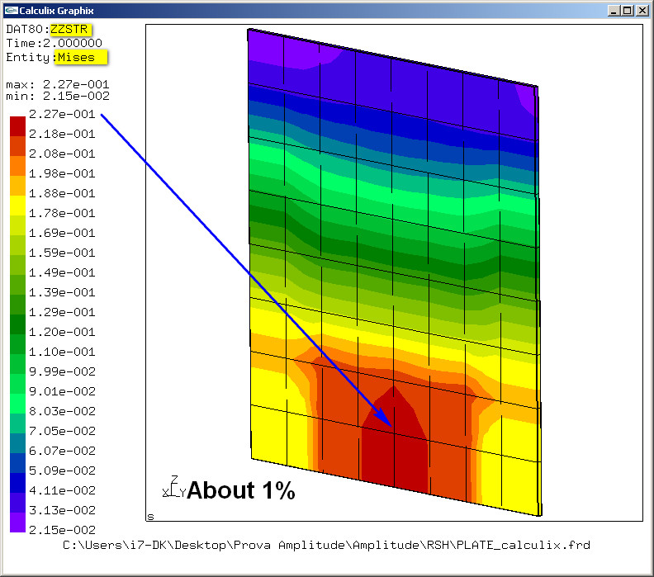Viewport: 654px width, 577px height.
Task: Click the highlighted ZZSTR dataset label
Action: (70, 29)
